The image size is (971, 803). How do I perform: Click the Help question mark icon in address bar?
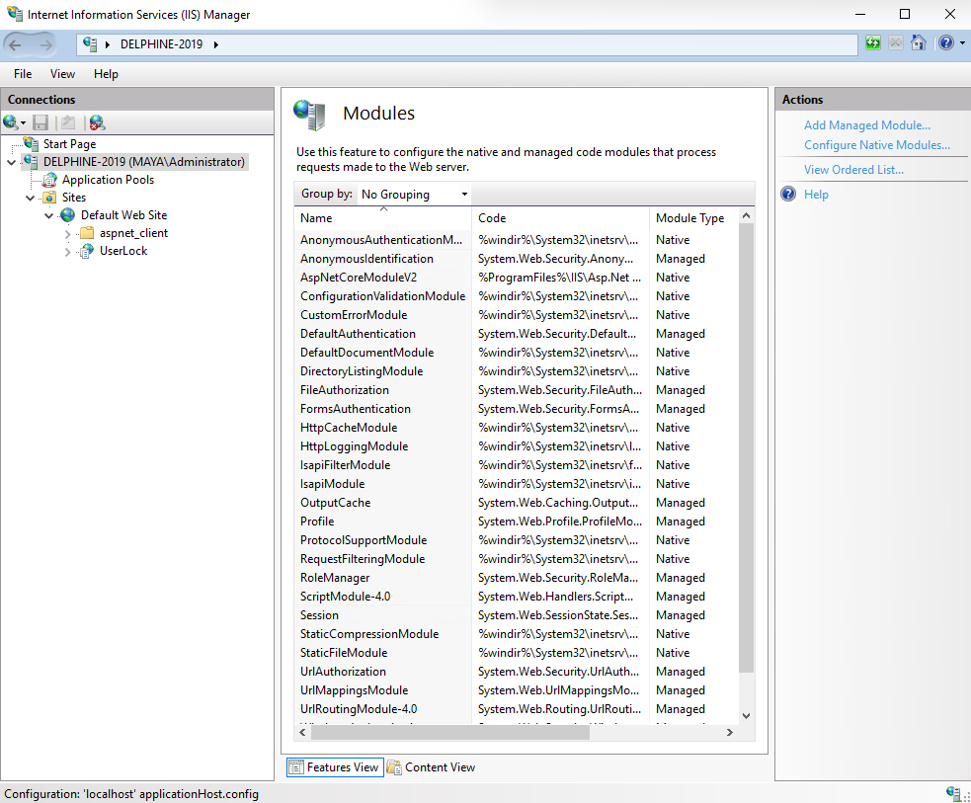pos(945,43)
